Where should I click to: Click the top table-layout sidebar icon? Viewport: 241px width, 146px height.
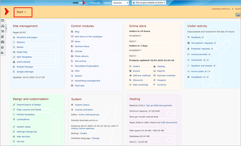pyautogui.click(x=3, y=21)
